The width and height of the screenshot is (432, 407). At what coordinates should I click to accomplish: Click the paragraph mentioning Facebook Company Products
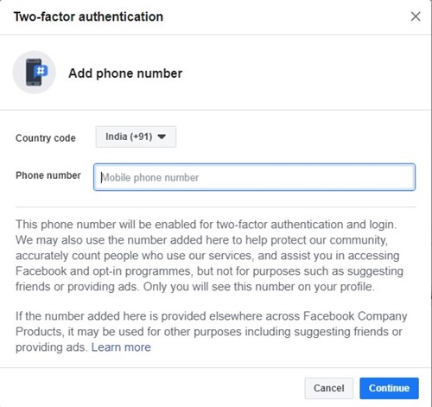[212, 332]
